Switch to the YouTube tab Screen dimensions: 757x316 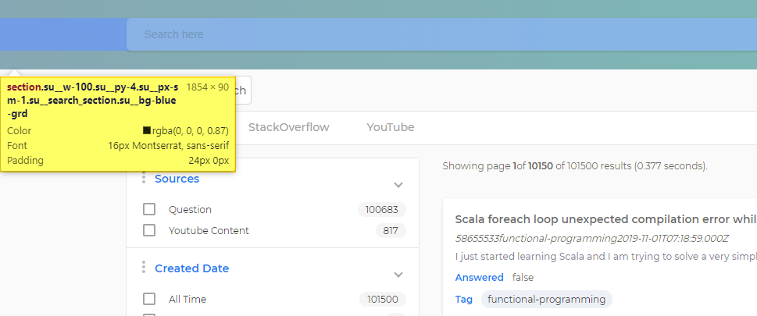point(390,127)
